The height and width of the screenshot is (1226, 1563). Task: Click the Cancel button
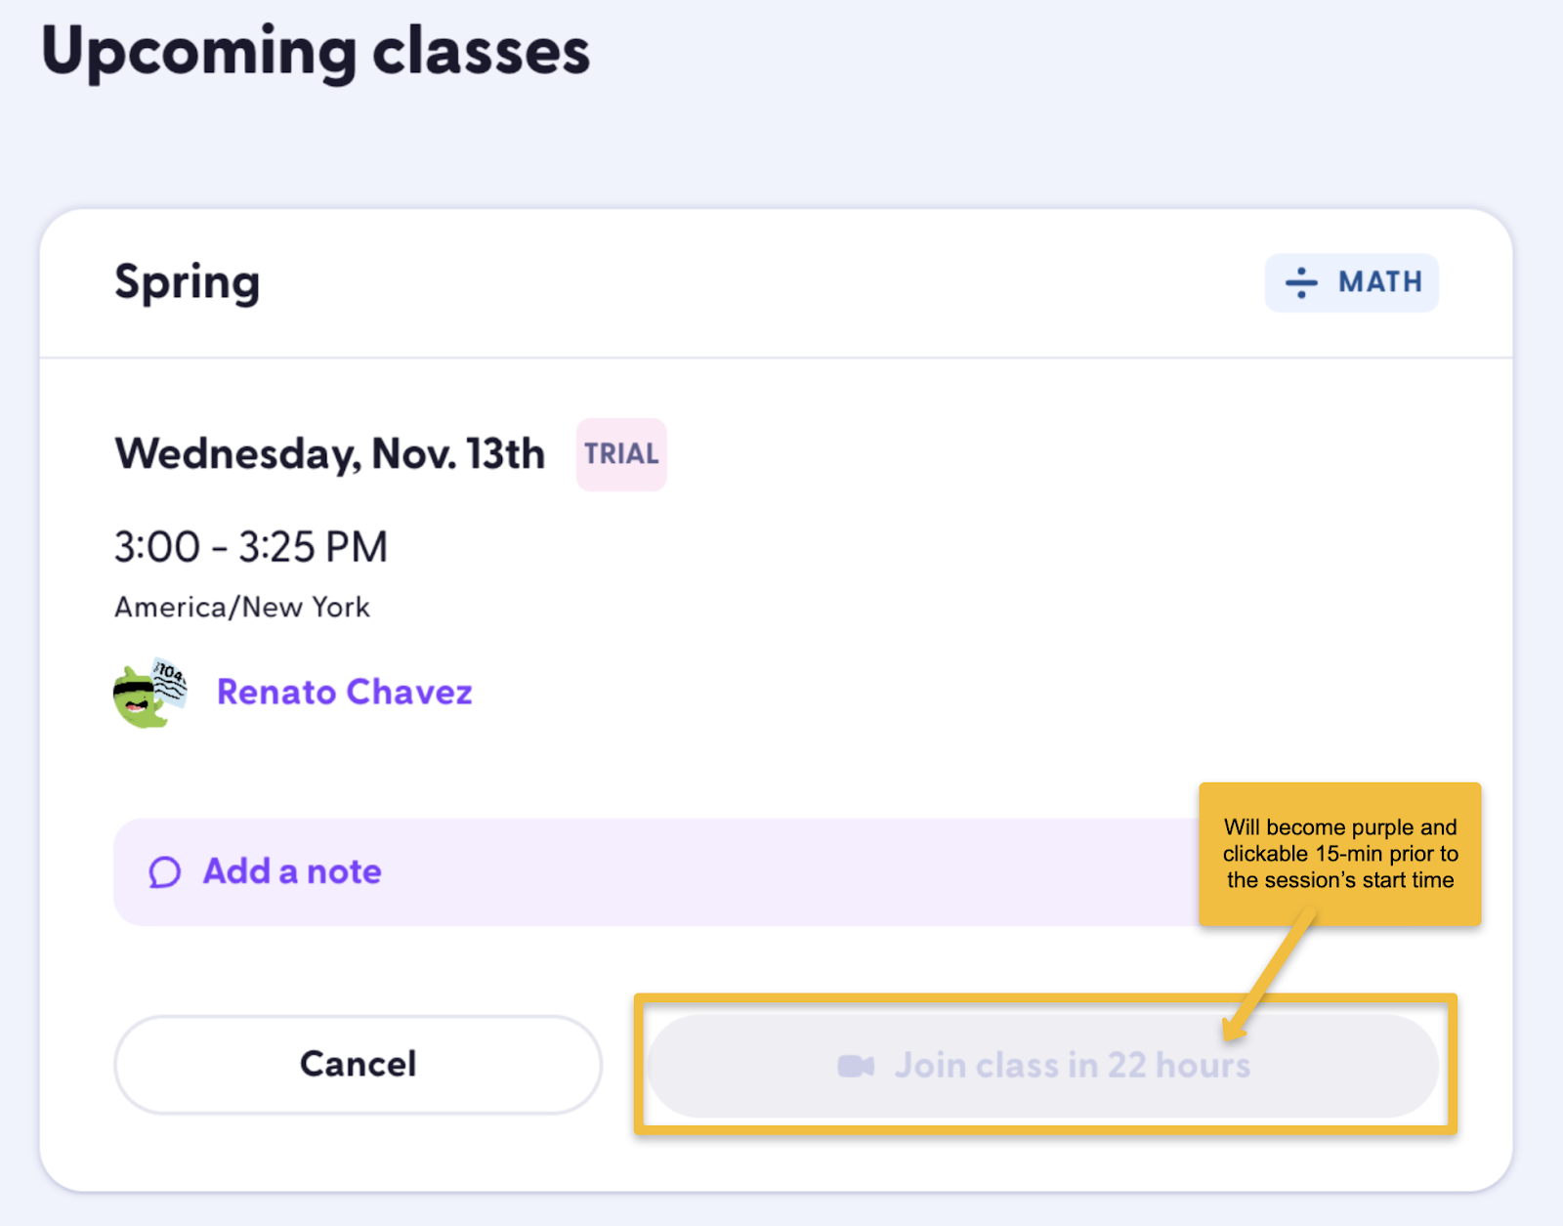click(x=359, y=1064)
